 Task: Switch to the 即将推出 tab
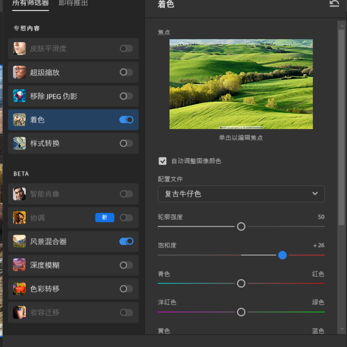pos(73,3)
